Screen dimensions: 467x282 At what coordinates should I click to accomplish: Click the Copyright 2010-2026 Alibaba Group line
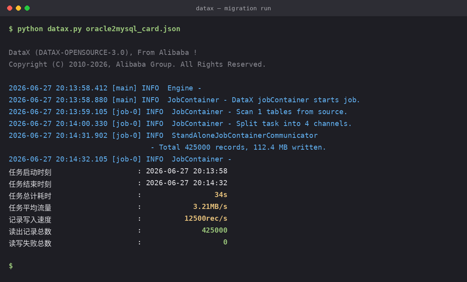pyautogui.click(x=137, y=65)
